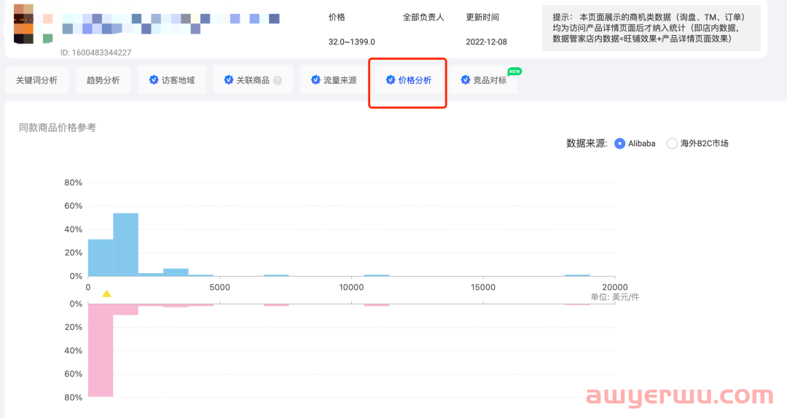787x418 pixels.
Task: Click the tallest blue bar in the histogram
Action: tap(125, 245)
